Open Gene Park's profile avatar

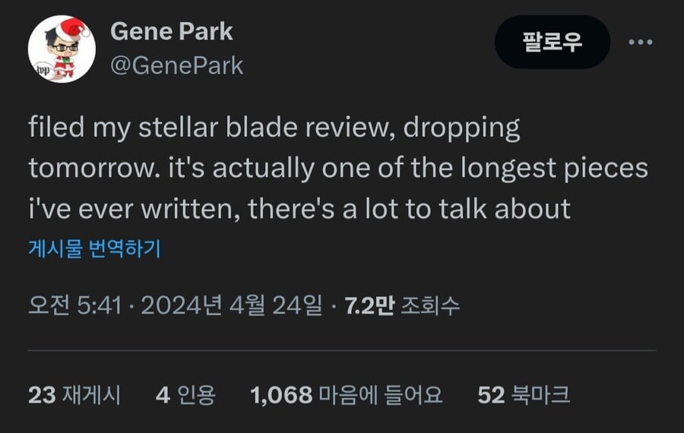click(62, 49)
